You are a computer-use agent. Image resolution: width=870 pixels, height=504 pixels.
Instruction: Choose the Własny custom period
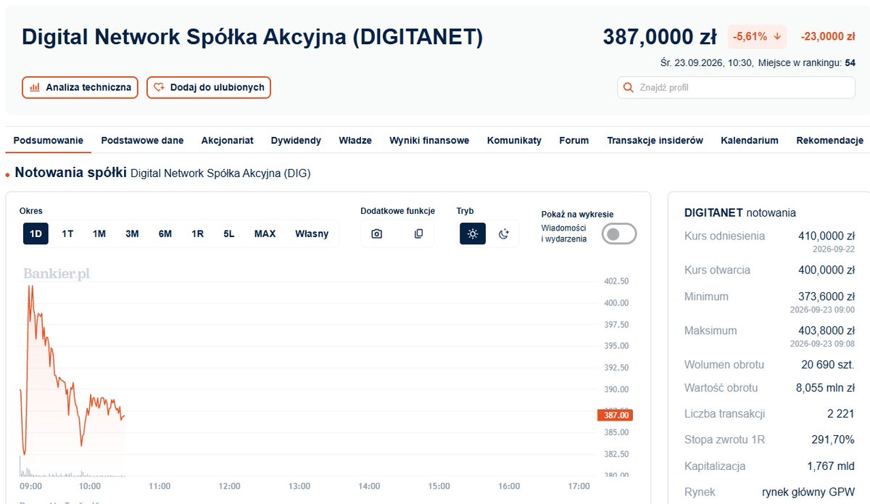pyautogui.click(x=312, y=234)
